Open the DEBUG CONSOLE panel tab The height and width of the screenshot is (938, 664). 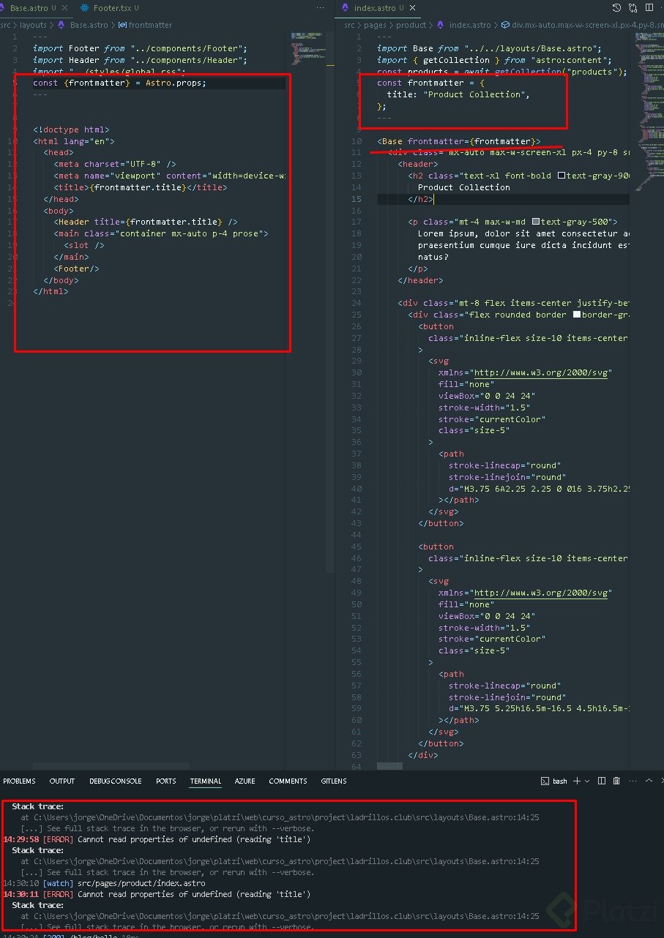click(116, 781)
